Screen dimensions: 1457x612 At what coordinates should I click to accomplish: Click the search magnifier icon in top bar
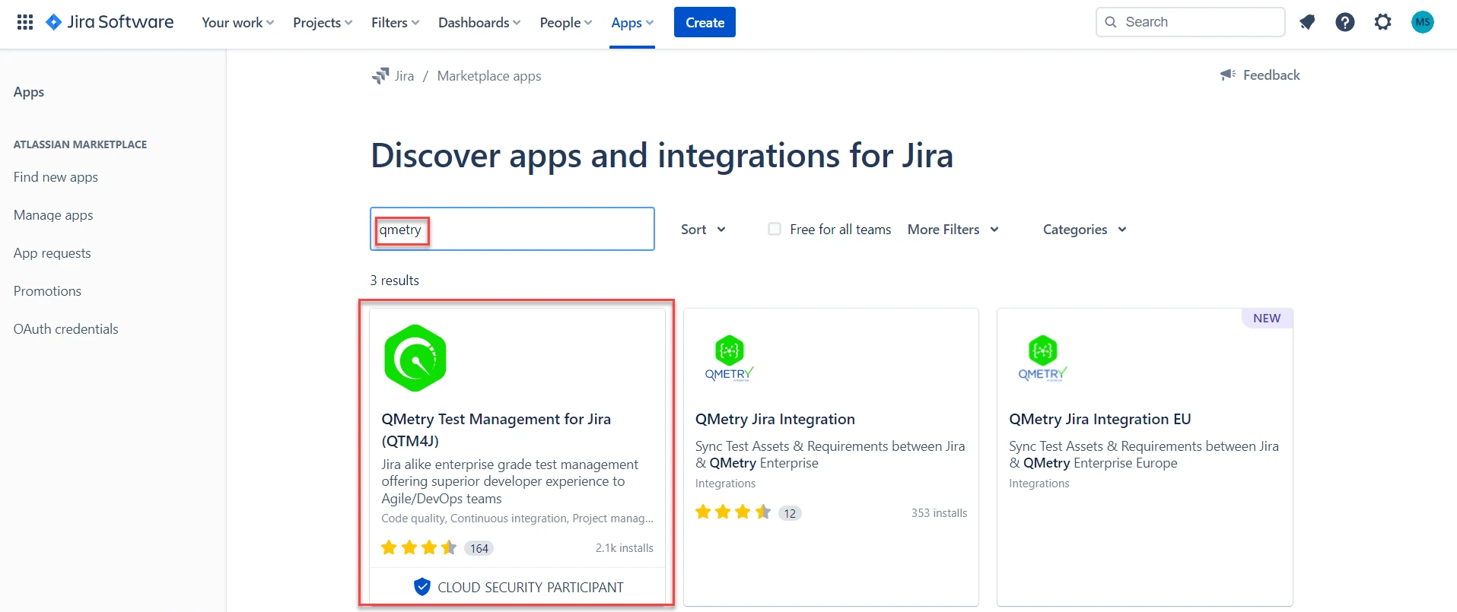(x=1111, y=22)
